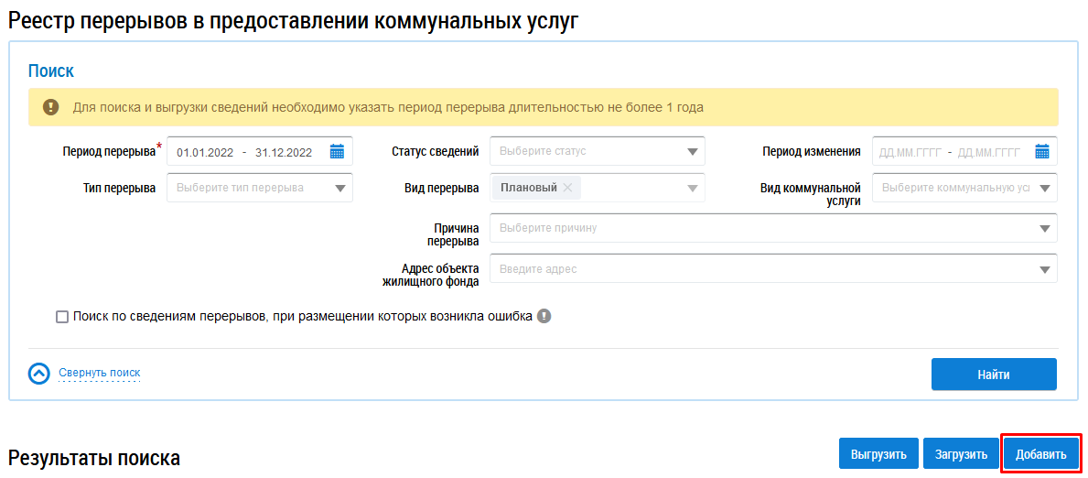Click the Свернуть поиск link
The image size is (1088, 478).
click(x=100, y=374)
